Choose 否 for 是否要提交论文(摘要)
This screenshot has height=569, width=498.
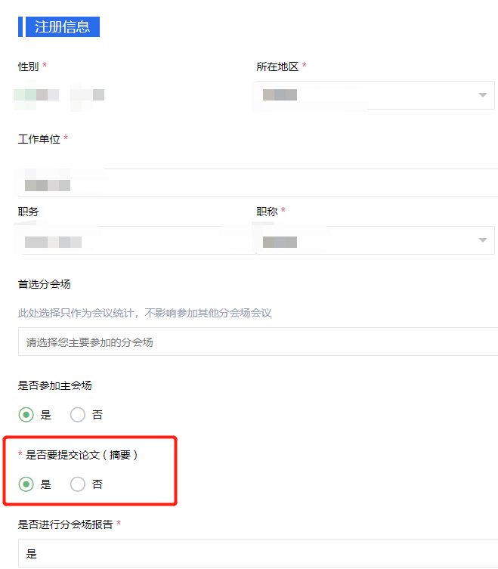tap(78, 484)
